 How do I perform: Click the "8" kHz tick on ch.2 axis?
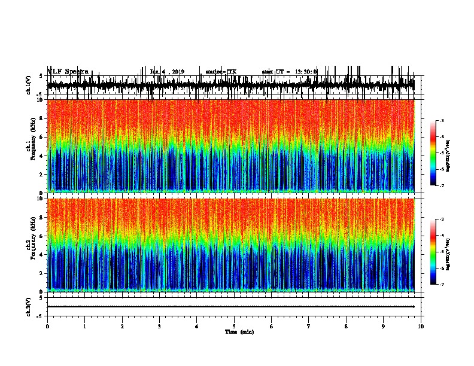click(42, 218)
